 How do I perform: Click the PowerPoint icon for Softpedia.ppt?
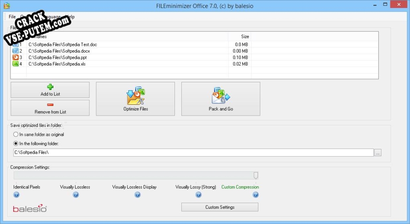(x=16, y=57)
